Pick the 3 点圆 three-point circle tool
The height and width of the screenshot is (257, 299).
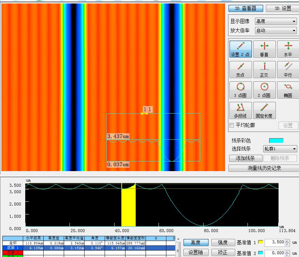click(240, 90)
